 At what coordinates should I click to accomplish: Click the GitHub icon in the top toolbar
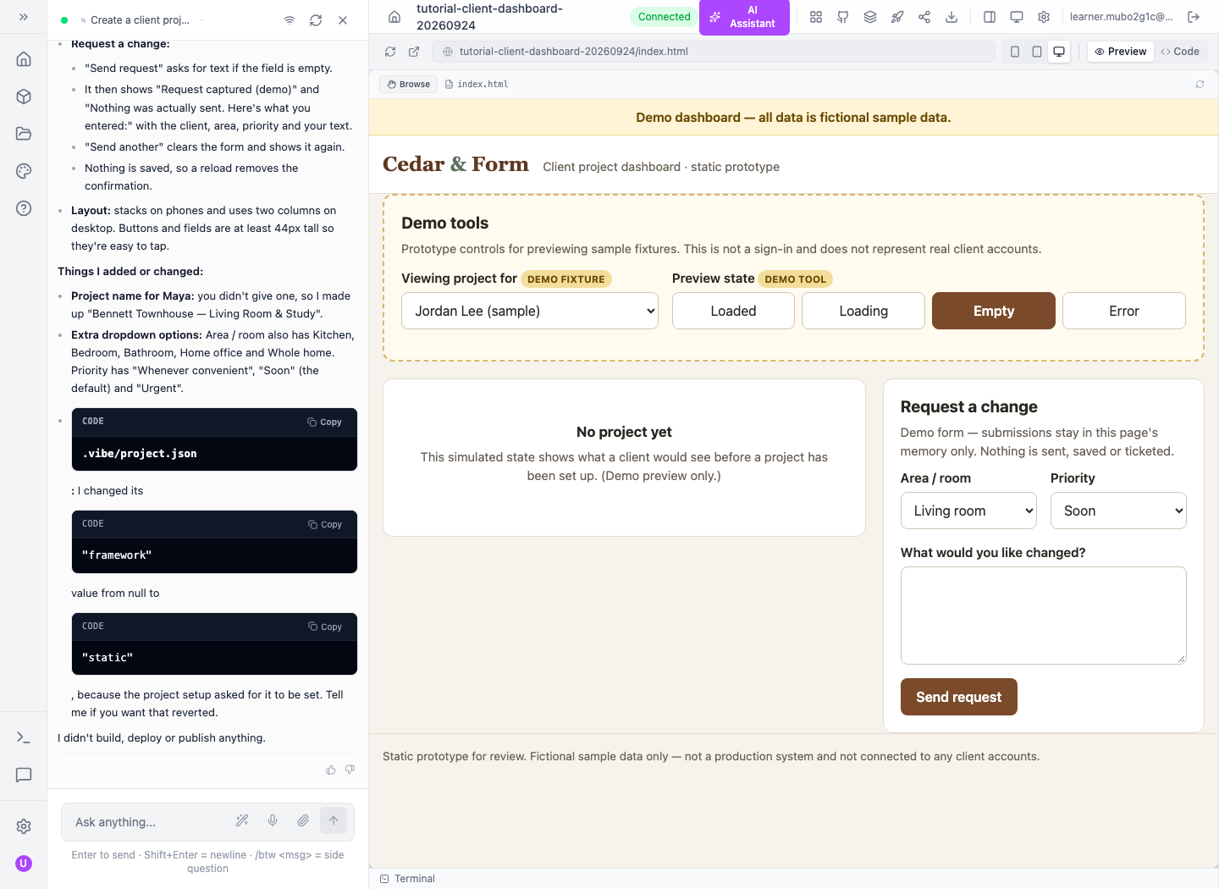coord(843,17)
